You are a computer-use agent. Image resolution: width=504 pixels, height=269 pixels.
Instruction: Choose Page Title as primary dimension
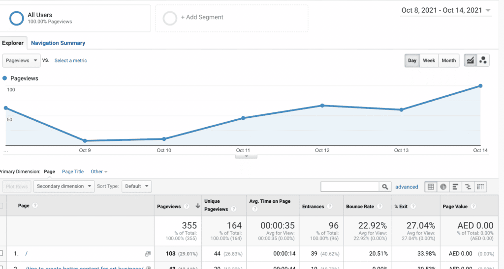(73, 171)
